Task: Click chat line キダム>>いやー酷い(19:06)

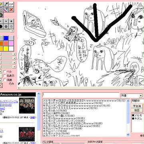Action: tap(59, 116)
